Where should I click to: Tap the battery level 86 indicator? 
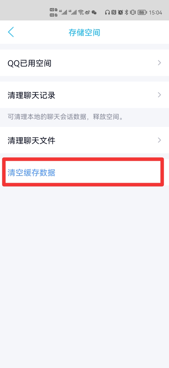(142, 13)
